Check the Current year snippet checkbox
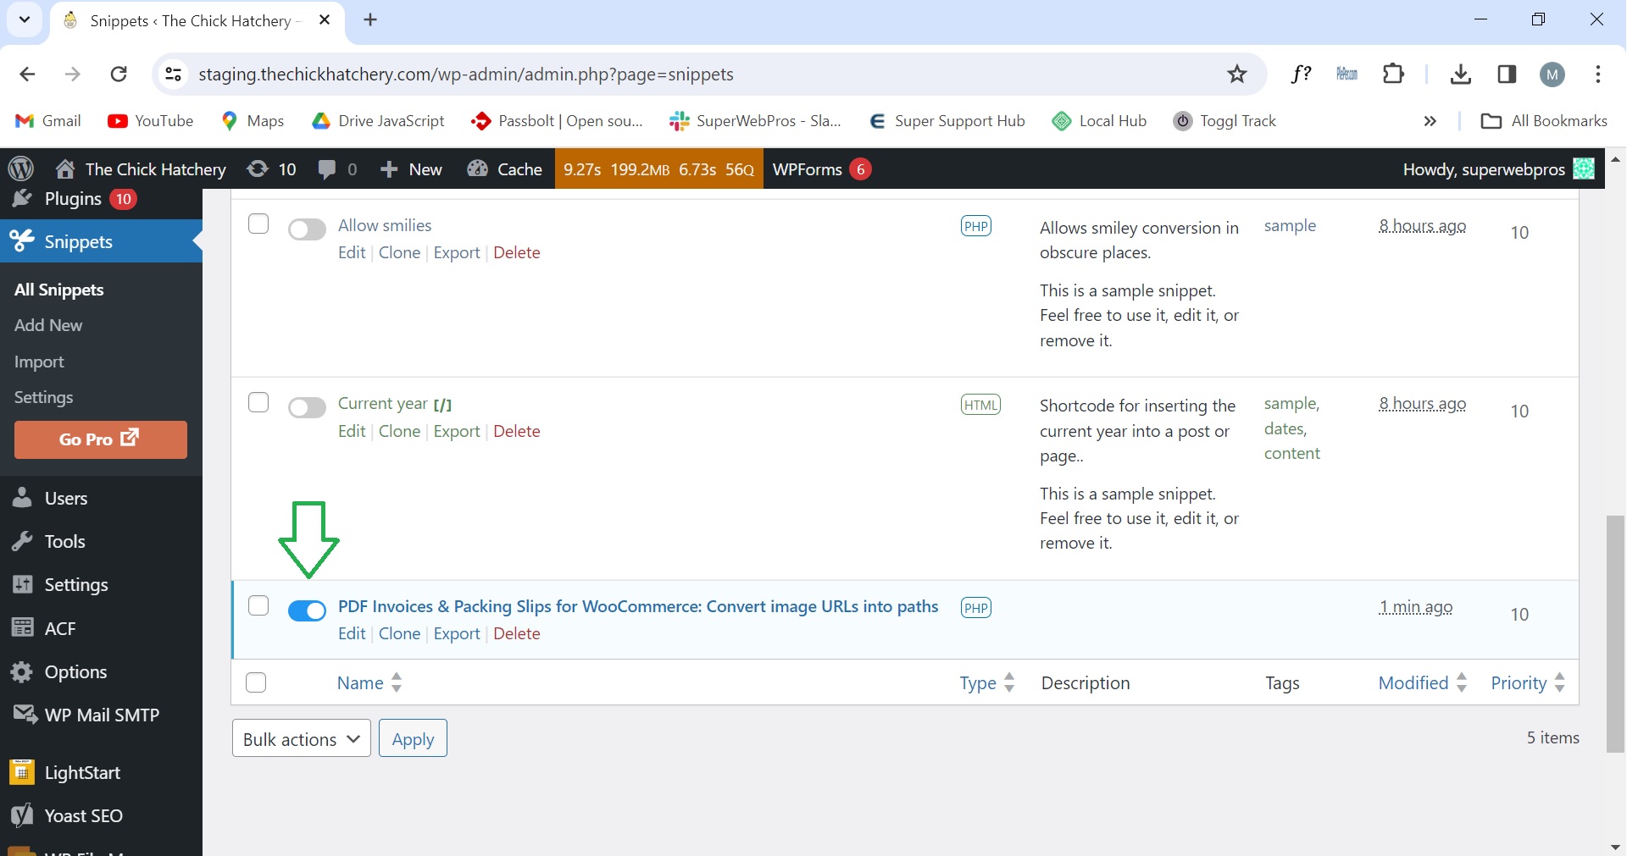The width and height of the screenshot is (1627, 856). coord(258,402)
